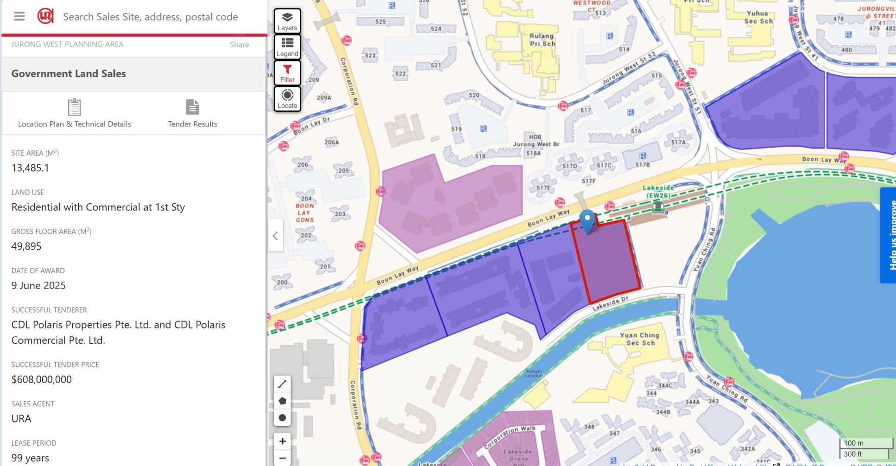Zoom out on the map
896x466 pixels.
coord(282,458)
